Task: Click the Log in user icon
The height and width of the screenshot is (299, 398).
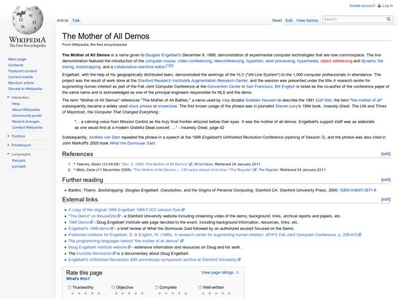Action: (379, 5)
